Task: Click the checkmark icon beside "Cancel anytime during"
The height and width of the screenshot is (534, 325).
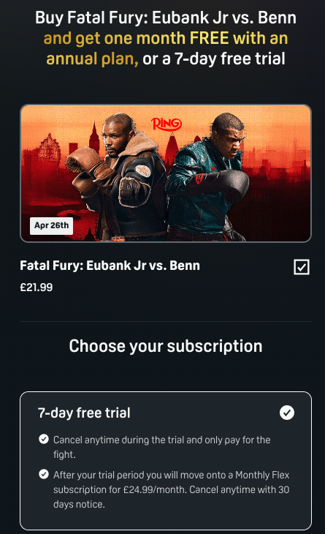Action: [44, 439]
